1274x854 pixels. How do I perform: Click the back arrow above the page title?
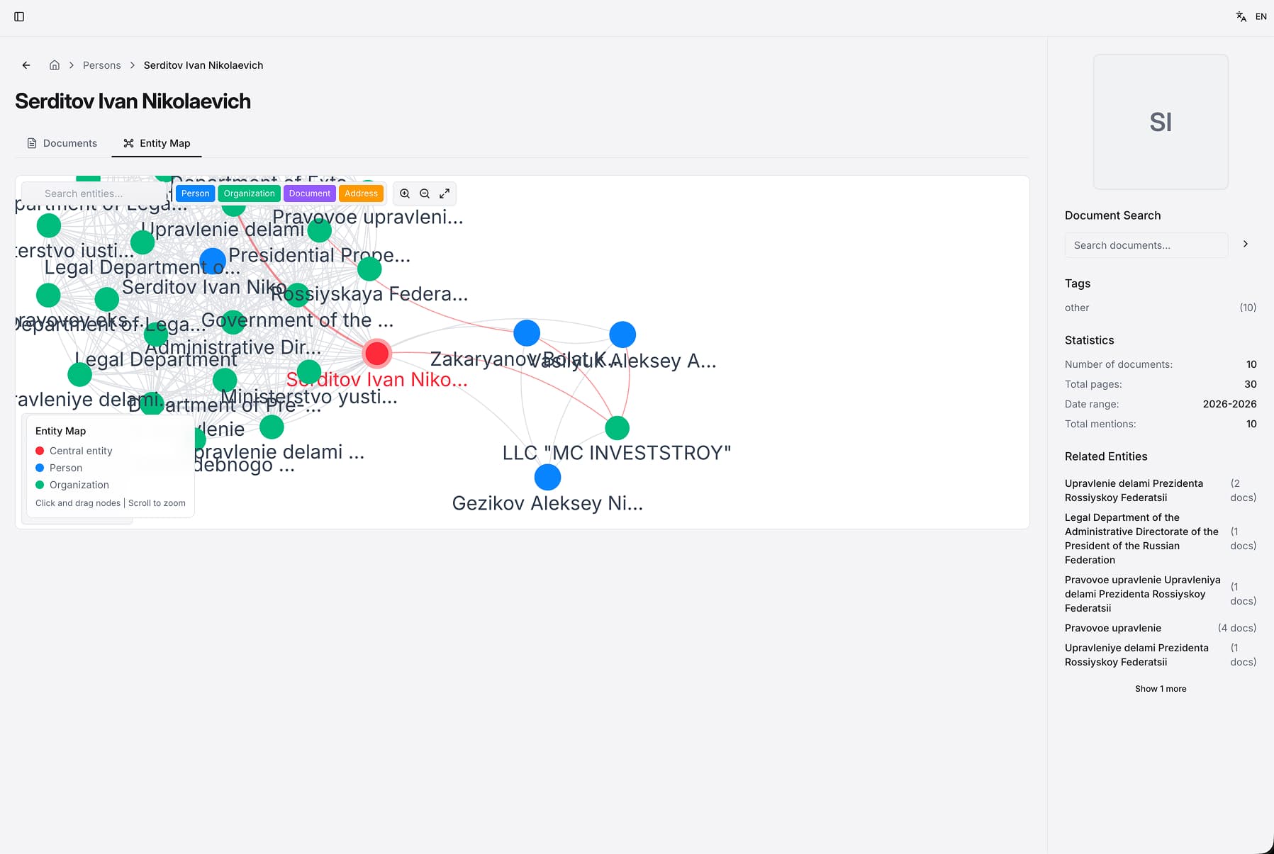[x=26, y=64]
